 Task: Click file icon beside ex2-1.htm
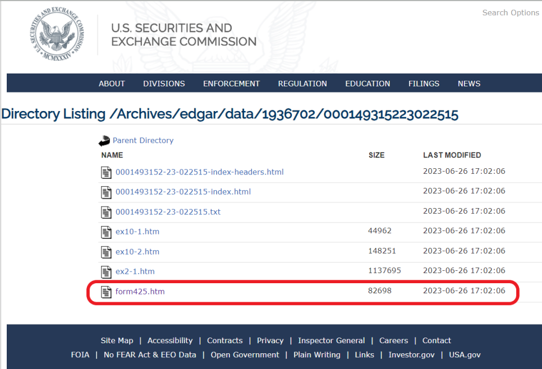point(106,271)
